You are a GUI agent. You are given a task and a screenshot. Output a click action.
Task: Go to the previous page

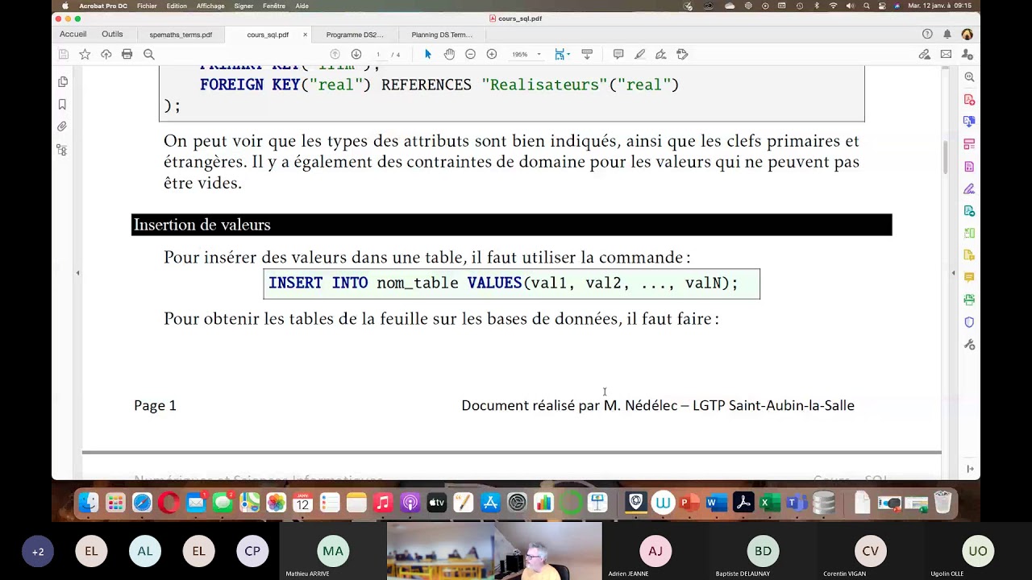pos(335,54)
